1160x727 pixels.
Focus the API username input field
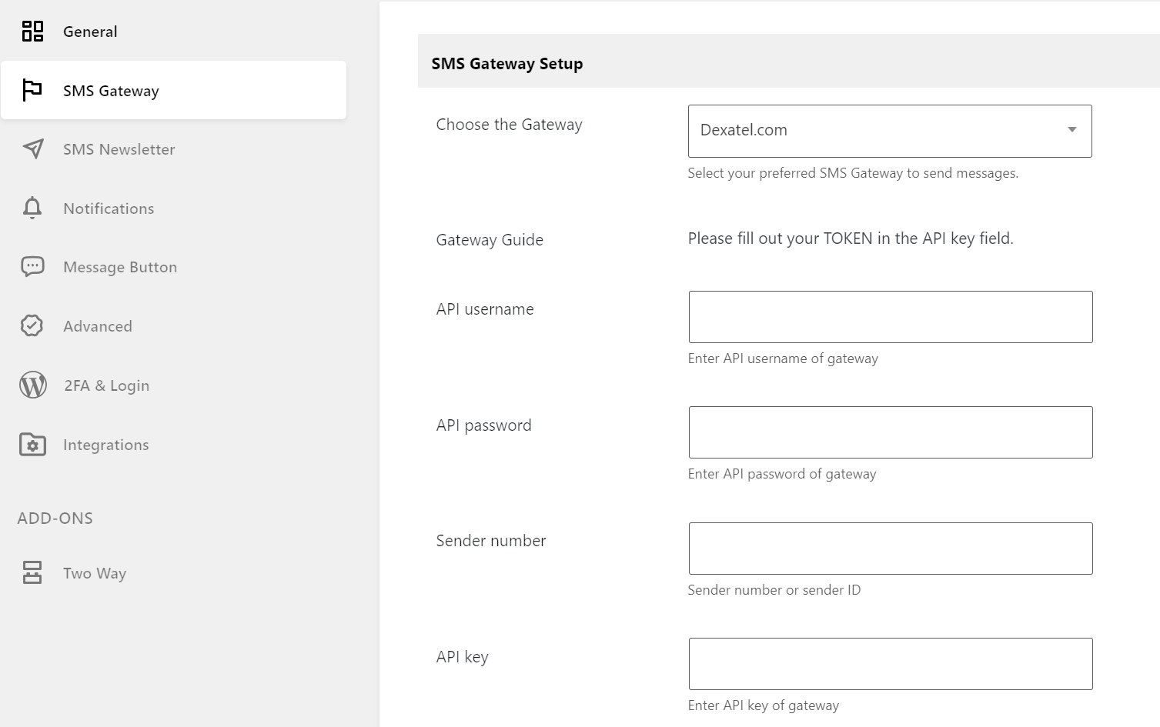tap(891, 317)
